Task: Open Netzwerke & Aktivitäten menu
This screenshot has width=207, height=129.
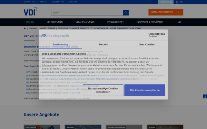Action: 149,22
